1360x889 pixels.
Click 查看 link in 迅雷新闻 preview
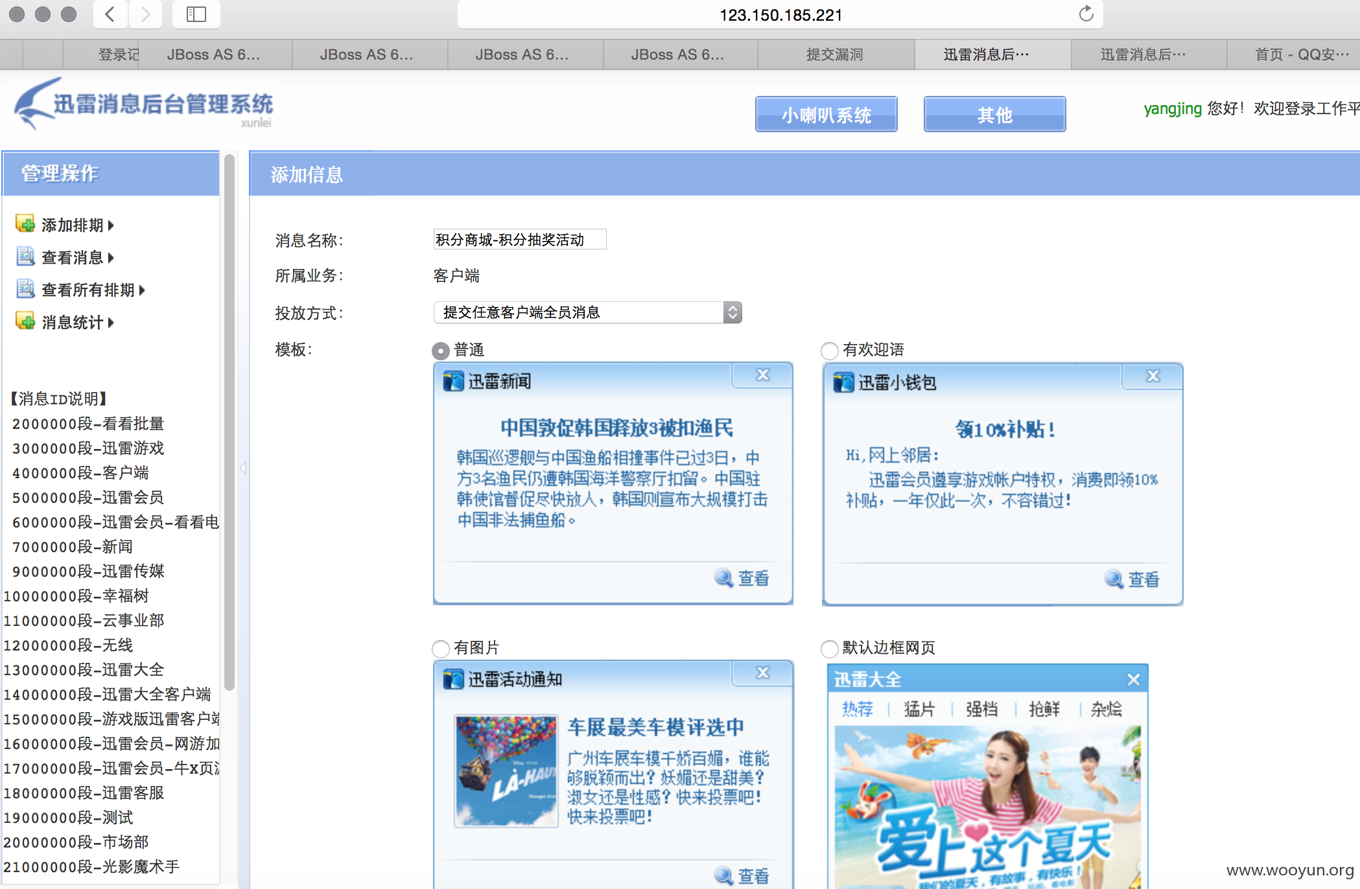point(754,578)
